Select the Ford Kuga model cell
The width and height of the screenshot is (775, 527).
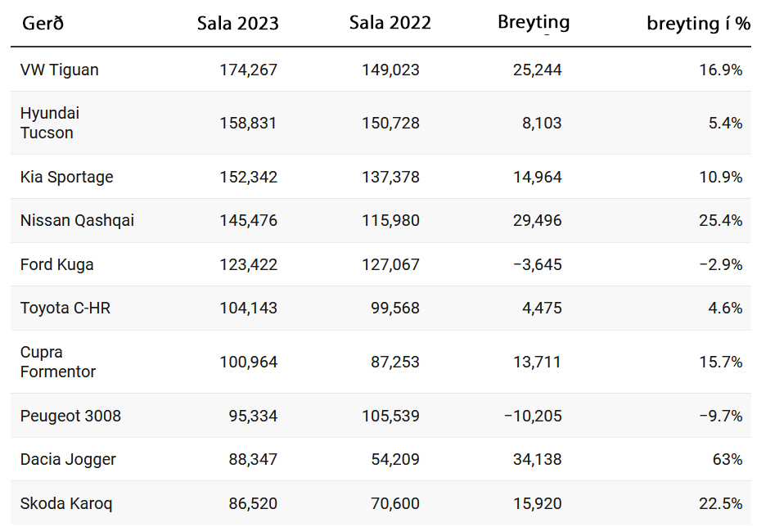coord(56,265)
